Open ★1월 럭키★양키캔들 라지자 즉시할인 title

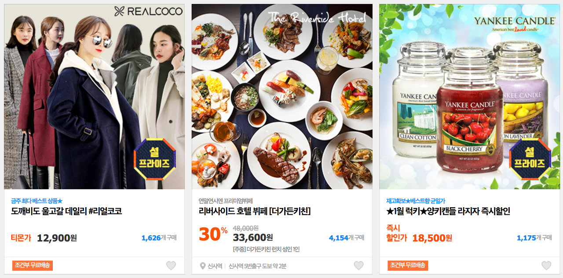coord(448,212)
